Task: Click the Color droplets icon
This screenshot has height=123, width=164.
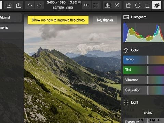Action: click(126, 50)
